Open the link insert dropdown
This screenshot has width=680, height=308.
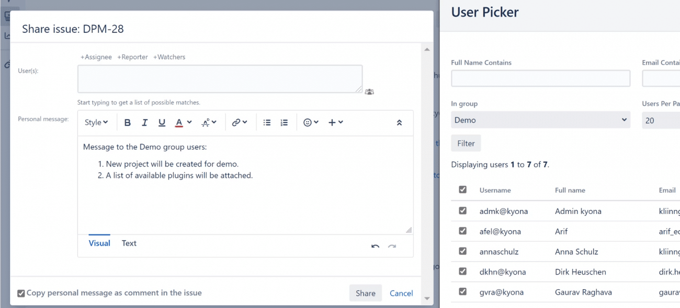[x=240, y=123]
